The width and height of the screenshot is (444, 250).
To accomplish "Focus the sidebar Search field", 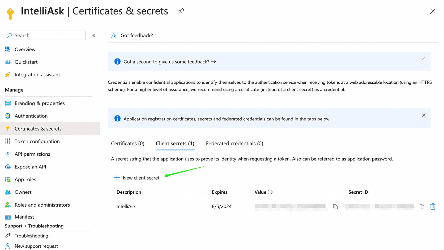I will pyautogui.click(x=45, y=35).
